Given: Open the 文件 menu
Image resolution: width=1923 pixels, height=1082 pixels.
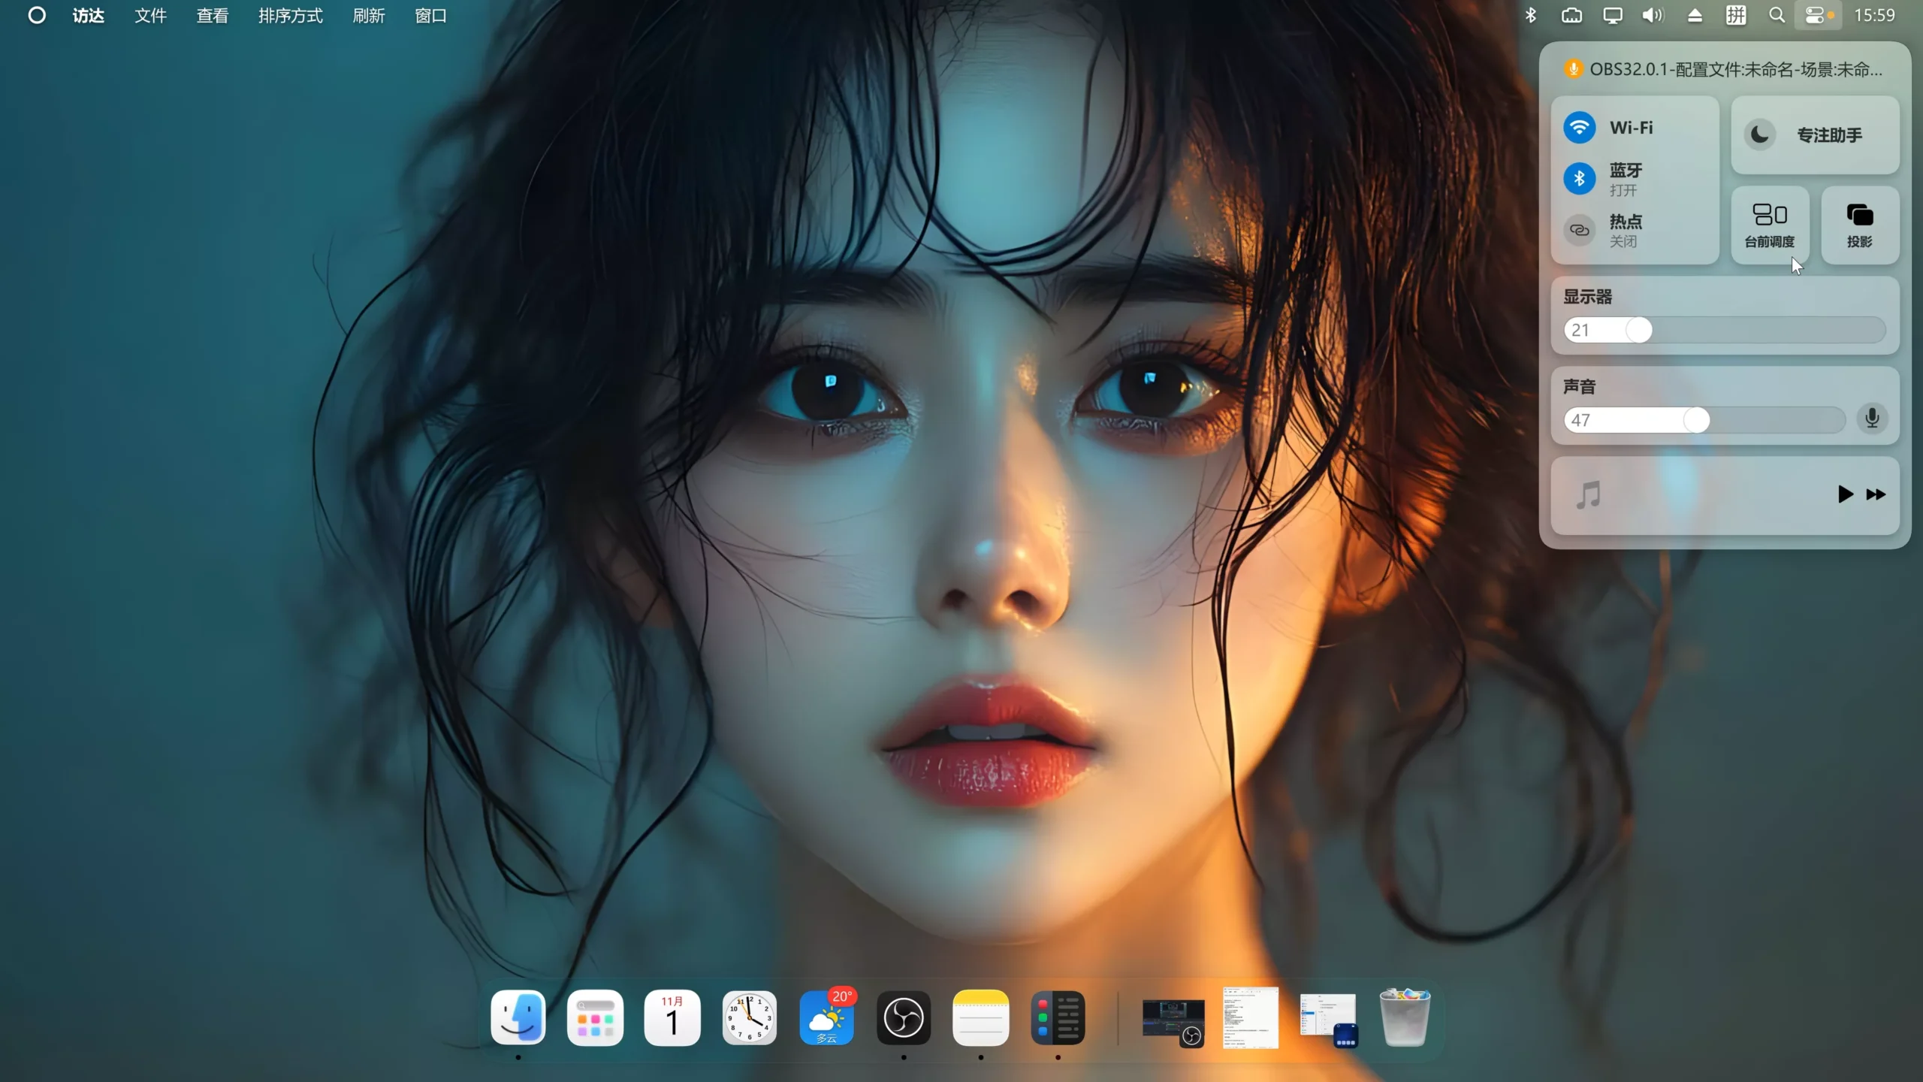Looking at the screenshot, I should pos(149,15).
